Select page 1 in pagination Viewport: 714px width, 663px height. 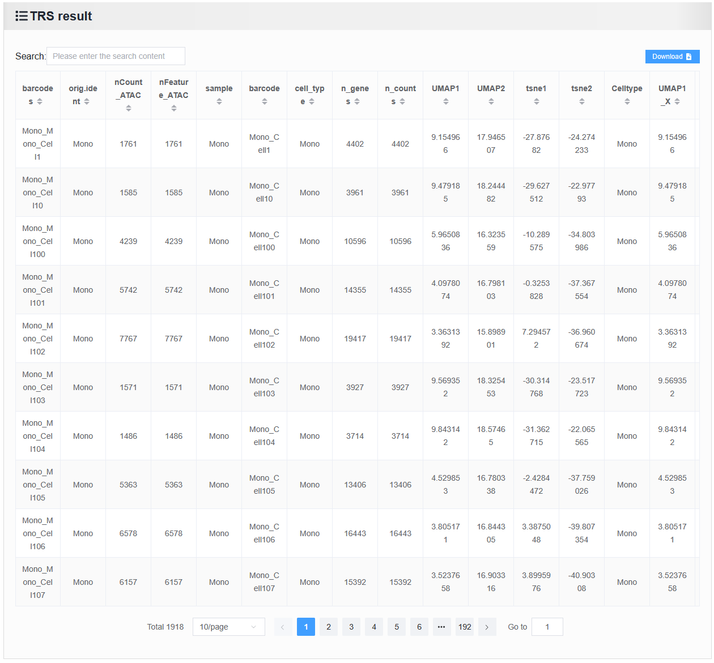[306, 627]
